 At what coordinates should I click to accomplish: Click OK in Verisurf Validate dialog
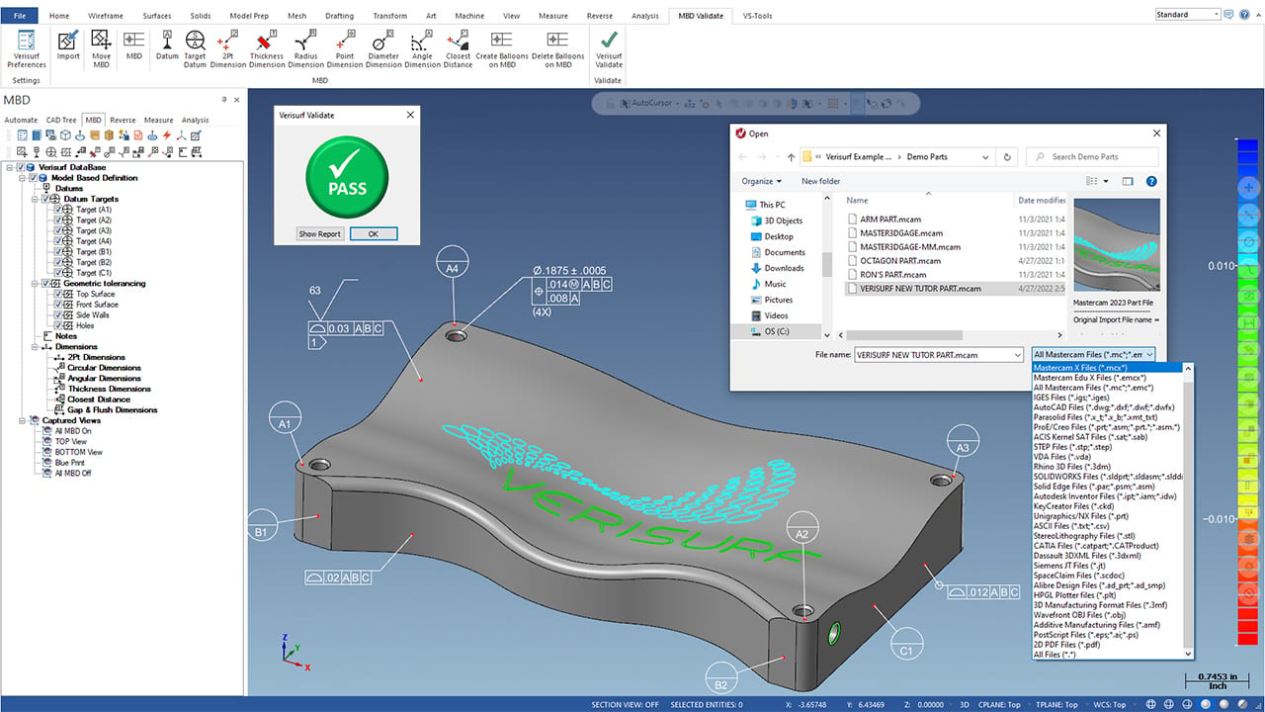click(373, 234)
